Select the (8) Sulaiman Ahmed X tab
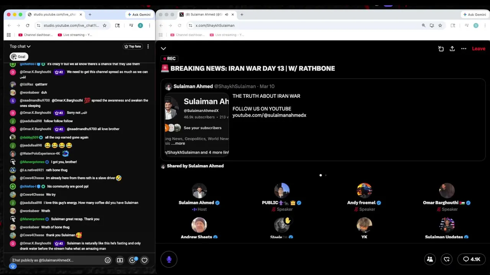Image resolution: width=490 pixels, height=275 pixels. coord(207,15)
